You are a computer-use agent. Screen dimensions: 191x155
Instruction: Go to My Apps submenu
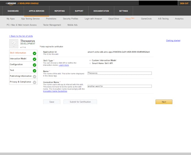coord(11,19)
